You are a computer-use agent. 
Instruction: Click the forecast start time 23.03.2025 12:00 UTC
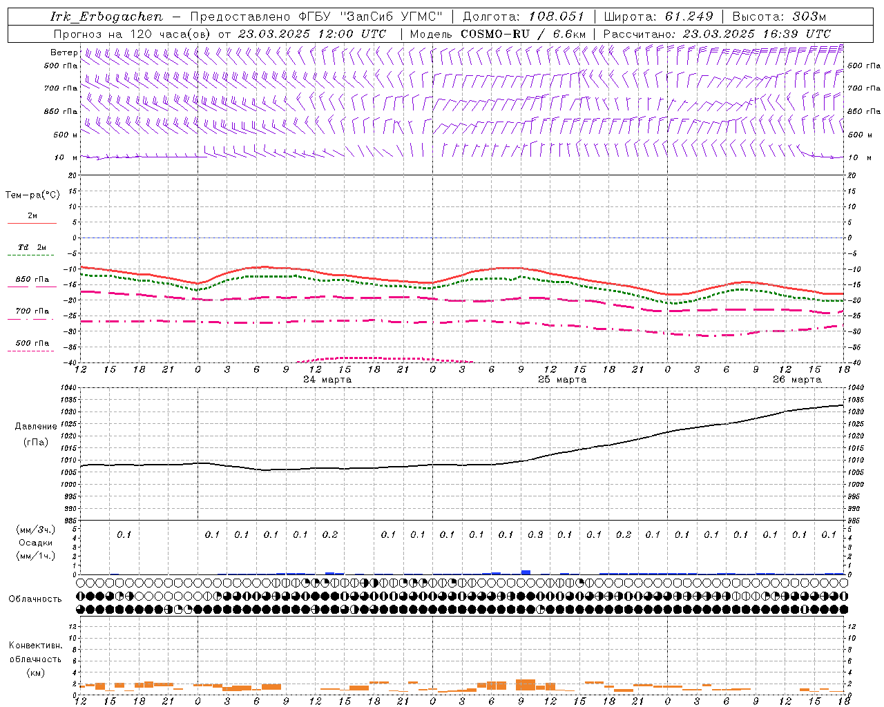tap(312, 34)
